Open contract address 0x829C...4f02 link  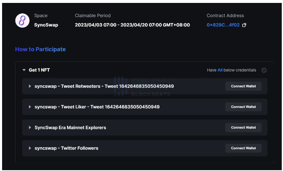[223, 25]
